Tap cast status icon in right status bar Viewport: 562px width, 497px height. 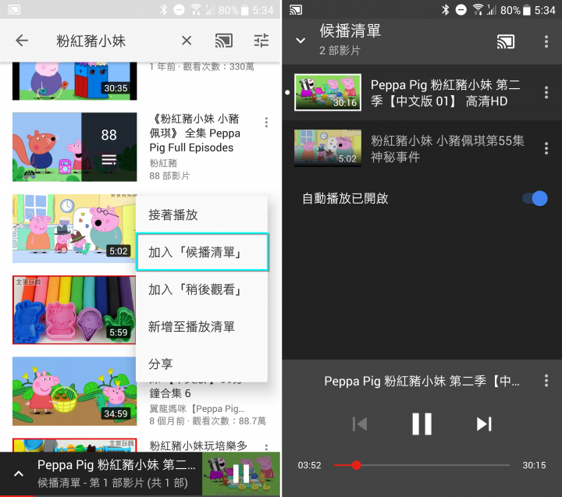pyautogui.click(x=296, y=10)
